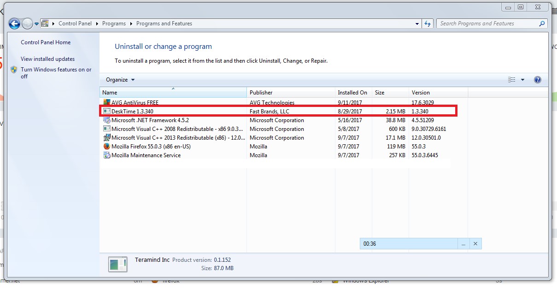Click the Mozilla Firefox 55.0.3 icon
Viewport: 557px width, 289px height.
(x=107, y=147)
